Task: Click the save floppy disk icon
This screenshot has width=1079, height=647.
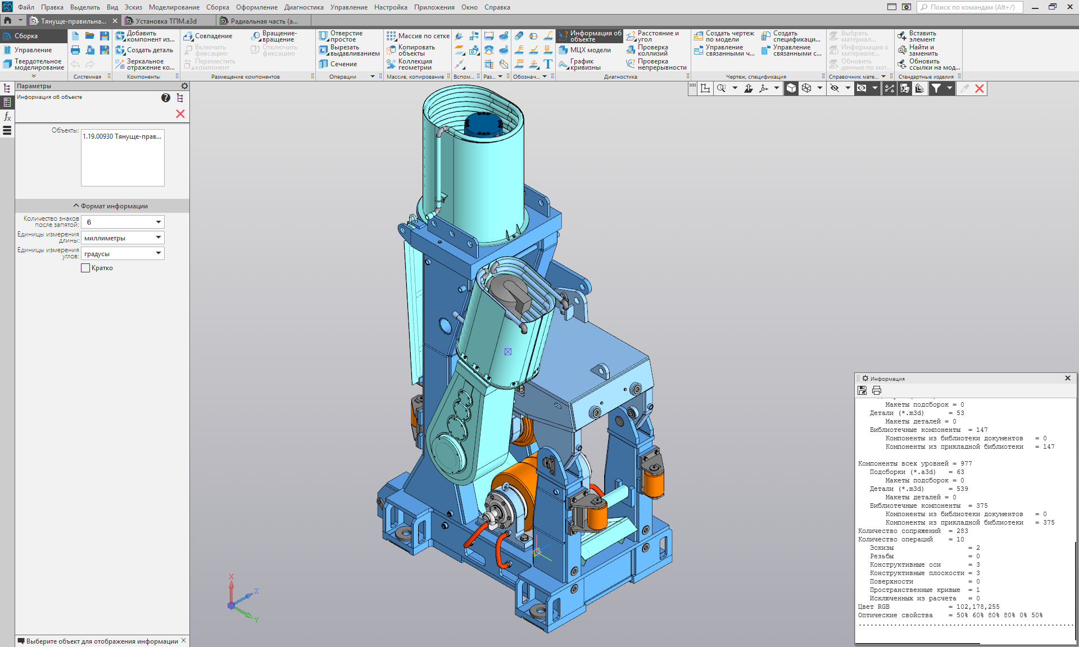Action: point(105,36)
